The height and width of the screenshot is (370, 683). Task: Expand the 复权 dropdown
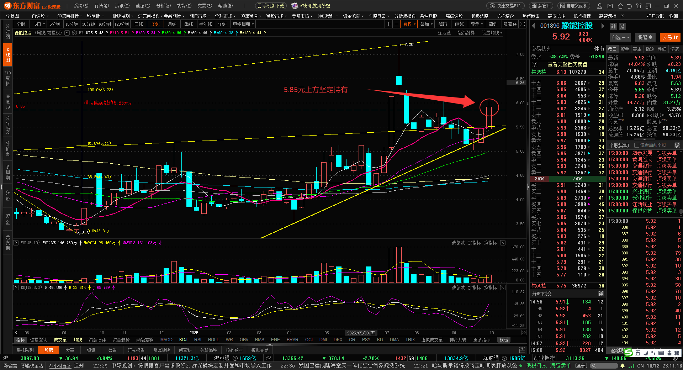pyautogui.click(x=409, y=24)
